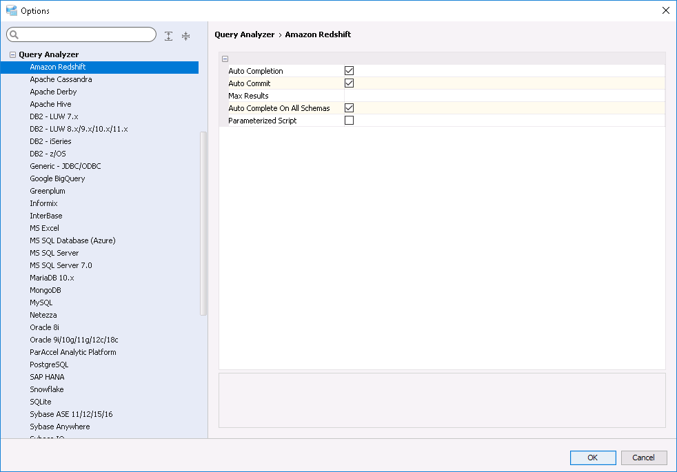Click the Expand All icon
Viewport: 677px width, 472px height.
169,36
